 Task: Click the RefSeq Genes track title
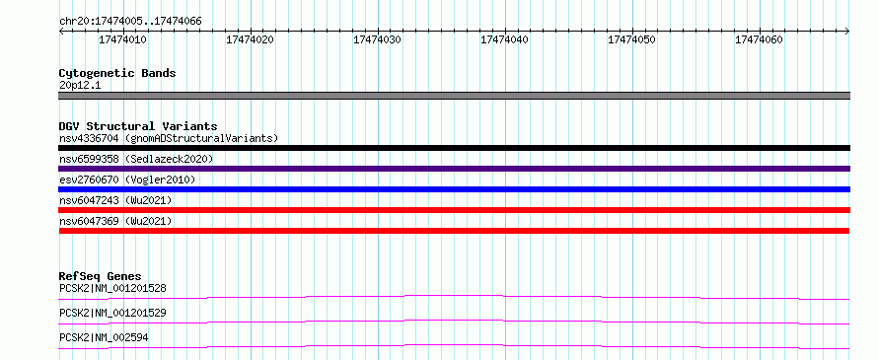click(101, 276)
